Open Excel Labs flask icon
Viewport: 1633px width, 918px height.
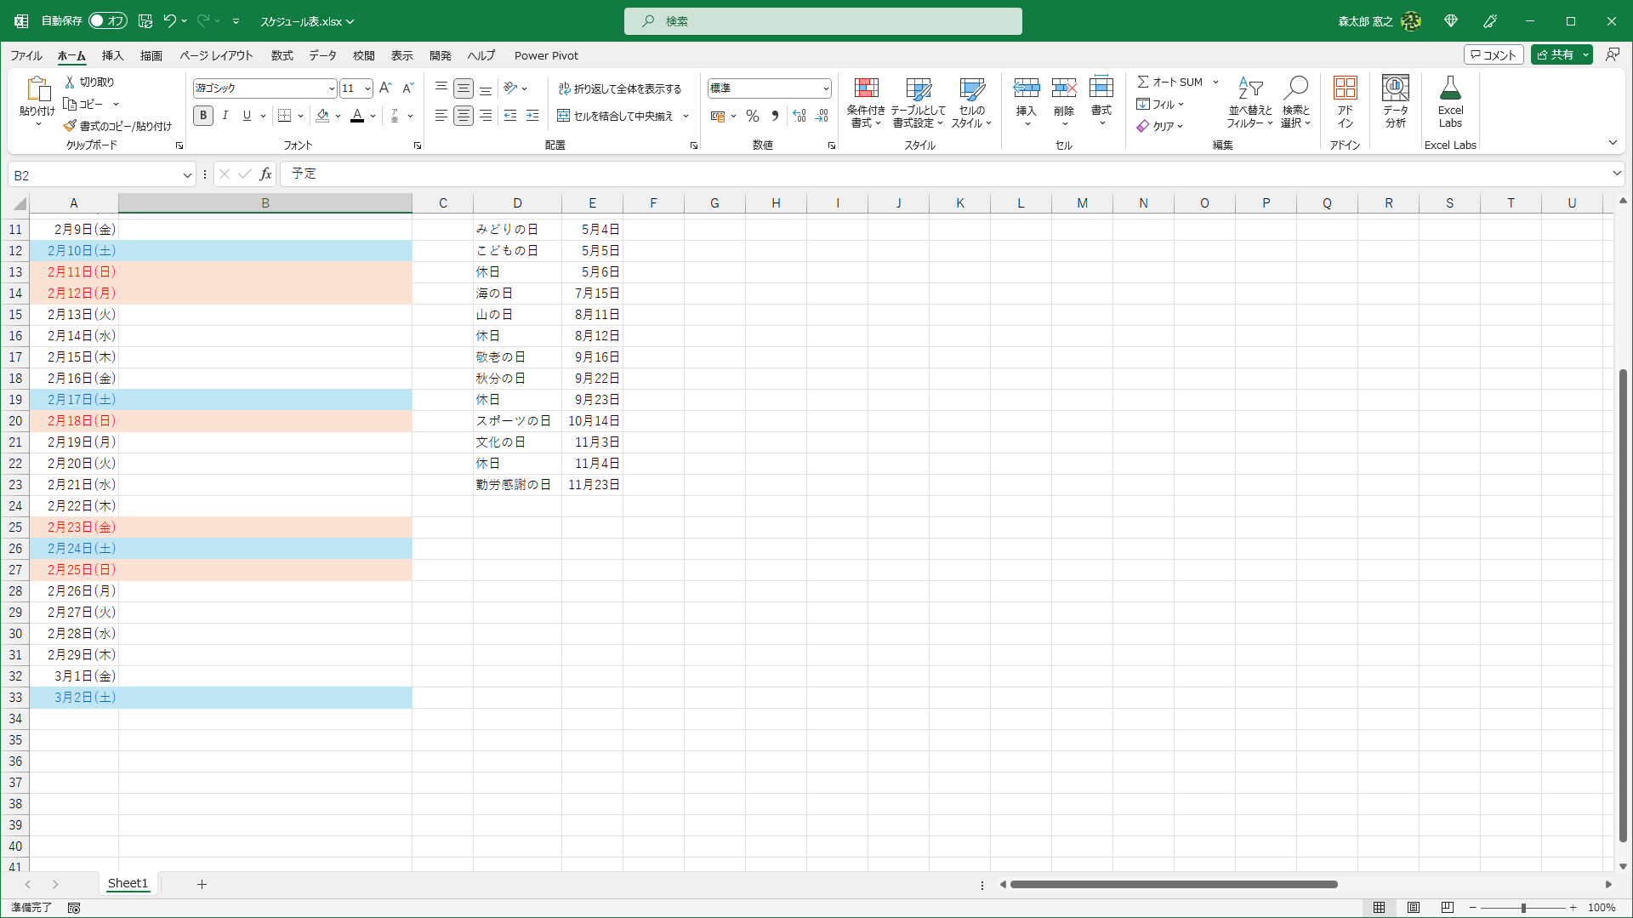[x=1450, y=88]
